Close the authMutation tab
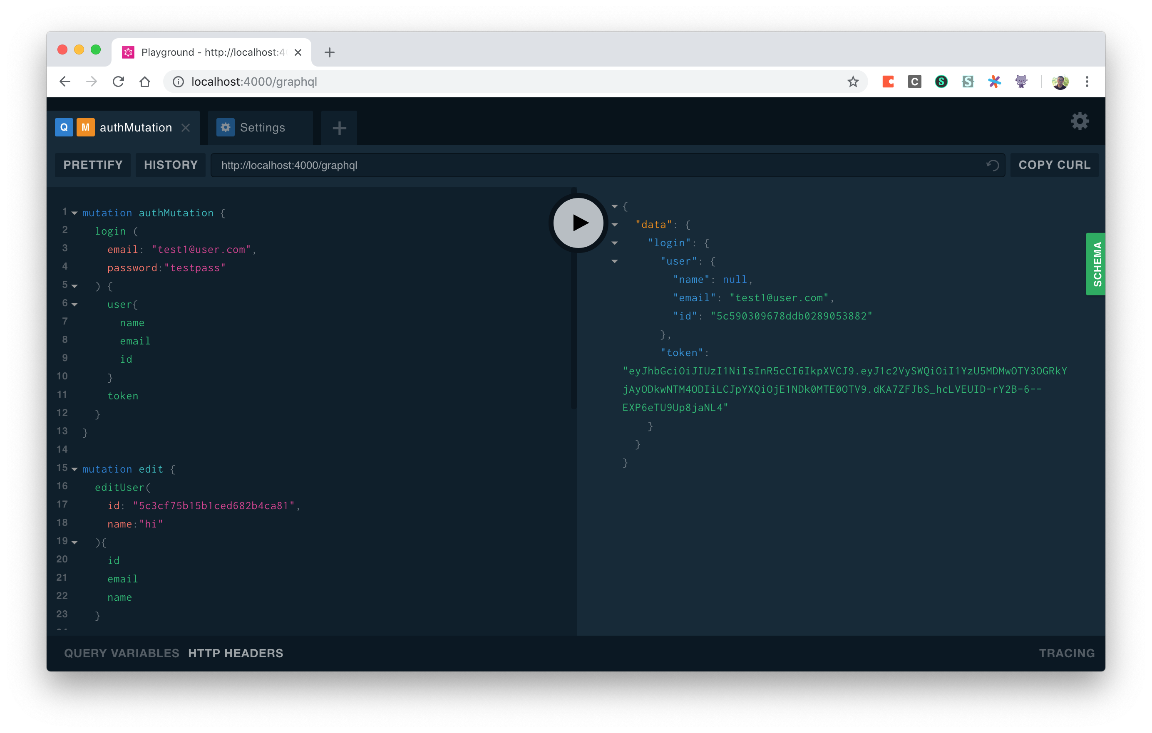This screenshot has height=733, width=1152. coord(186,128)
